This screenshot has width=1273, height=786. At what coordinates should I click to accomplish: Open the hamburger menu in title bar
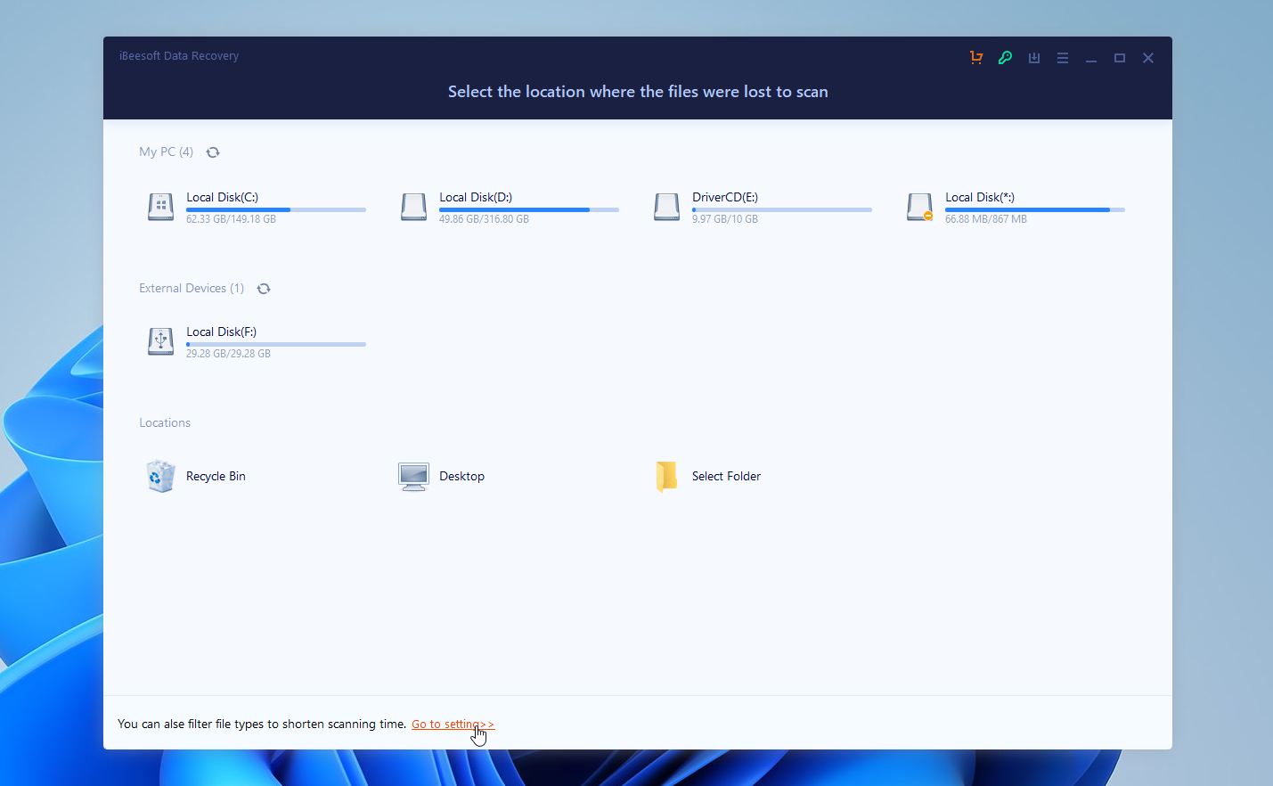click(1062, 57)
